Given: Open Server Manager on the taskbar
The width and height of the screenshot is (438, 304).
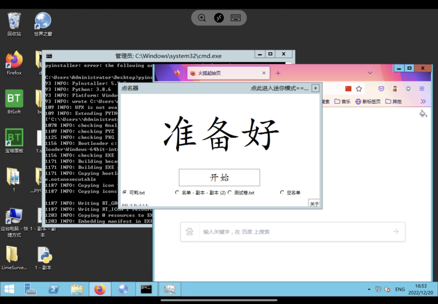Looking at the screenshot, I should [30, 289].
